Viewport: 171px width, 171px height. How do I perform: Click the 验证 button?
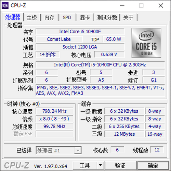(120, 165)
